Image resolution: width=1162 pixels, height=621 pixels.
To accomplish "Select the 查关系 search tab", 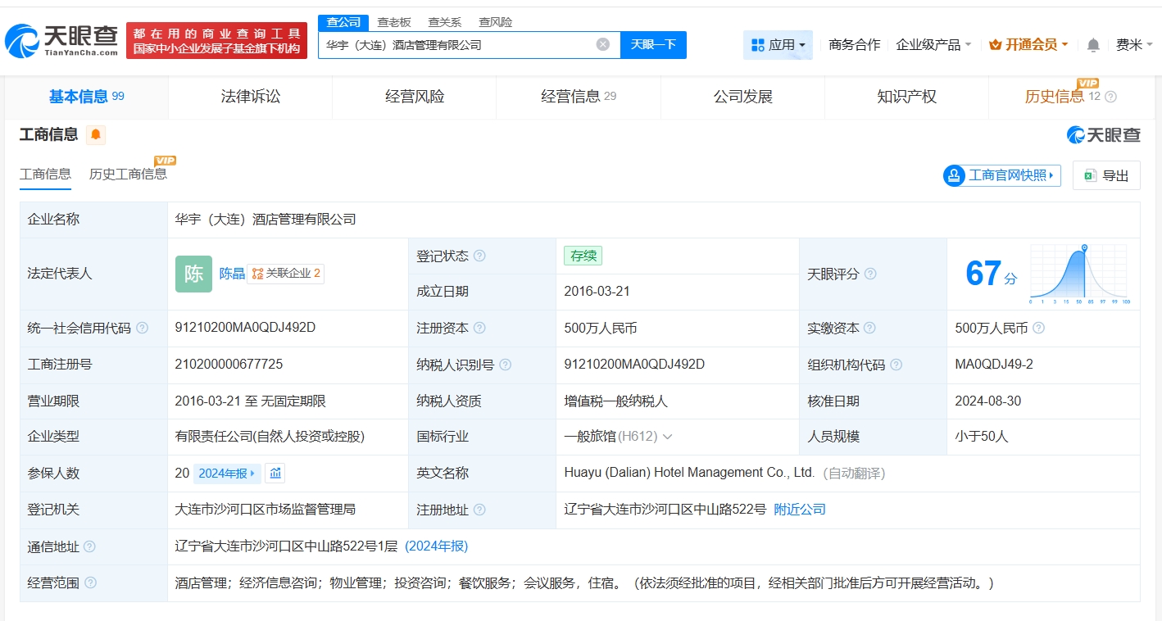I will 445,22.
